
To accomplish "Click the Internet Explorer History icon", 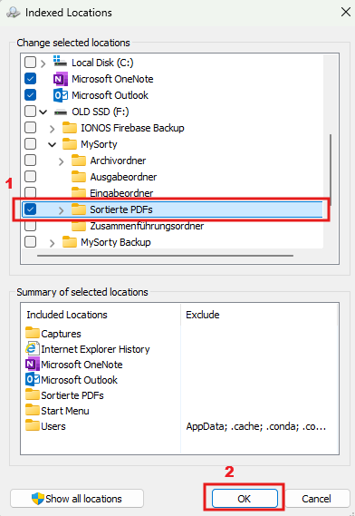I will coord(33,348).
